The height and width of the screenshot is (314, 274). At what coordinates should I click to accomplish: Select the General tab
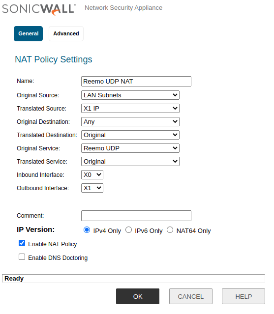(28, 33)
